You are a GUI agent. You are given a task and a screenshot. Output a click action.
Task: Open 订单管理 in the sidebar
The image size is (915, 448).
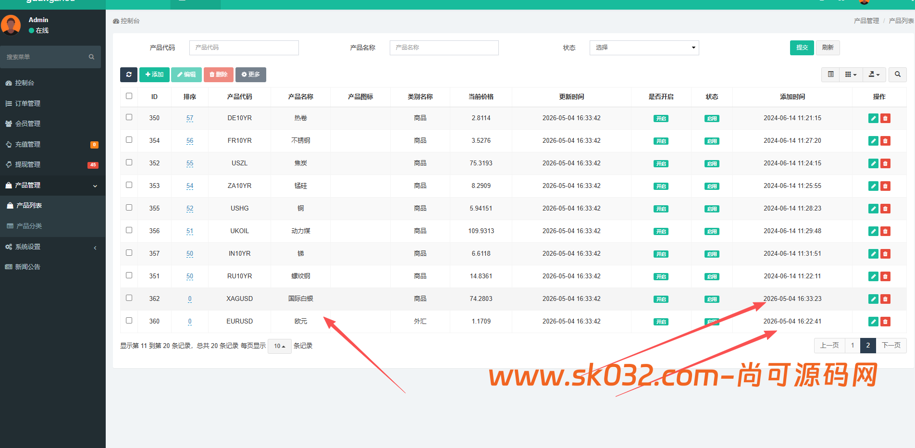point(53,104)
